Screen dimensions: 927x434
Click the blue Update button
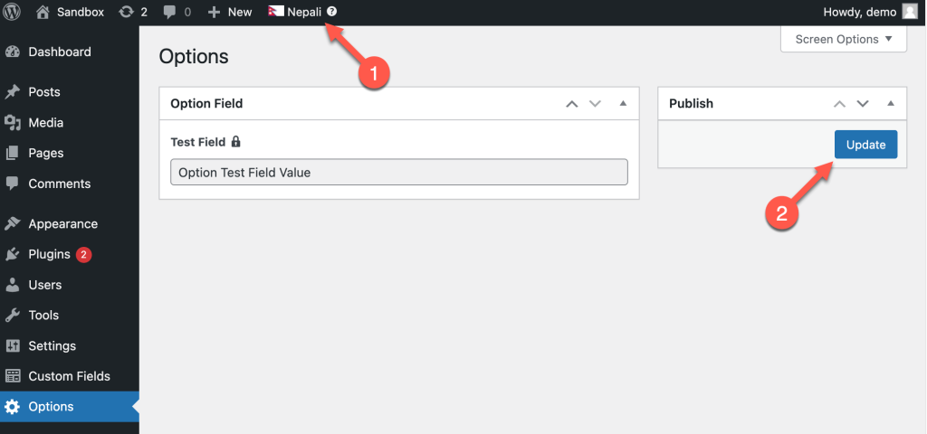pos(866,145)
